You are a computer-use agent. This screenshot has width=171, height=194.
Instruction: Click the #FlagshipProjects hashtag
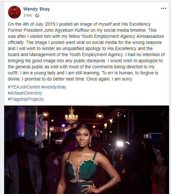[26, 99]
